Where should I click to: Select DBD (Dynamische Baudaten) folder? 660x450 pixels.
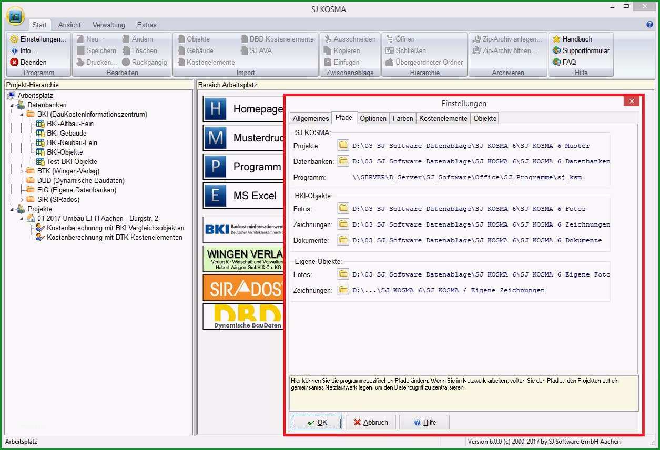(x=80, y=180)
